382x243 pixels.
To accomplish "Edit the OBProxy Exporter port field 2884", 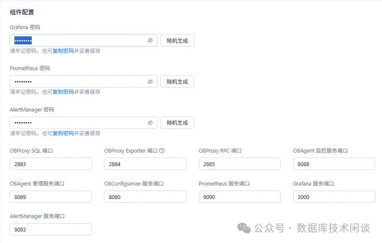I will coord(145,164).
